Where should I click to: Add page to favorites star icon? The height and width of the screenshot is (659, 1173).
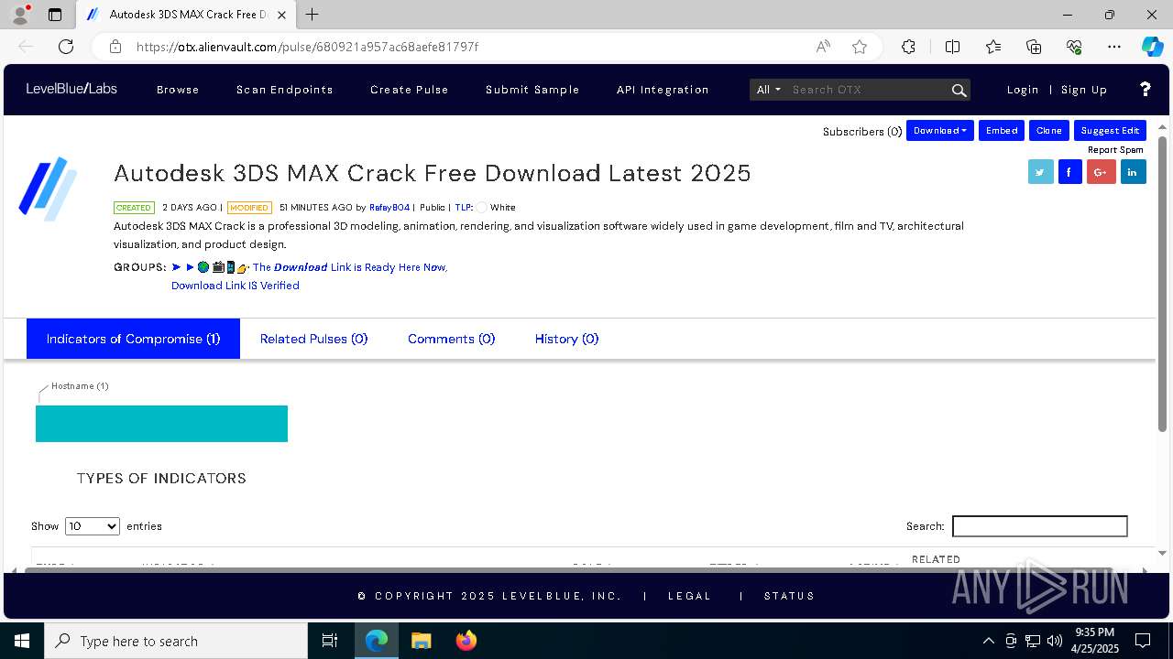(x=859, y=47)
